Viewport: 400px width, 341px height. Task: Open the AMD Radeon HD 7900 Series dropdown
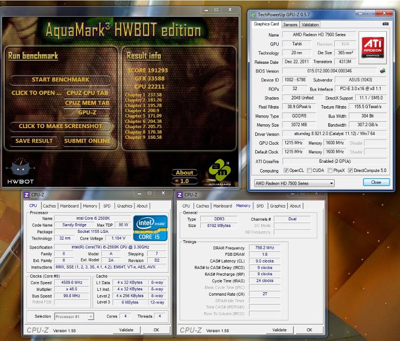click(x=294, y=183)
